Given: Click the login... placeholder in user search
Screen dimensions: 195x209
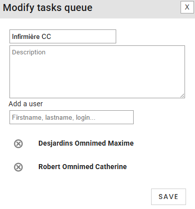Looking at the screenshot, I should (86, 118).
